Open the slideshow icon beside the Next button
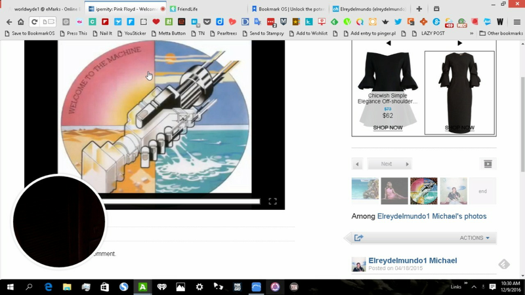This screenshot has height=295, width=525. 488,164
